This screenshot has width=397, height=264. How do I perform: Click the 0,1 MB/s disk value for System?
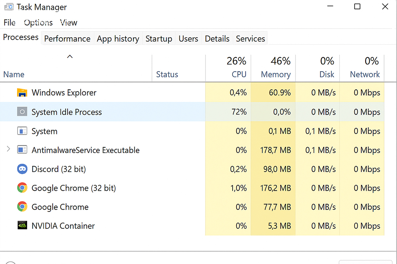pos(320,131)
